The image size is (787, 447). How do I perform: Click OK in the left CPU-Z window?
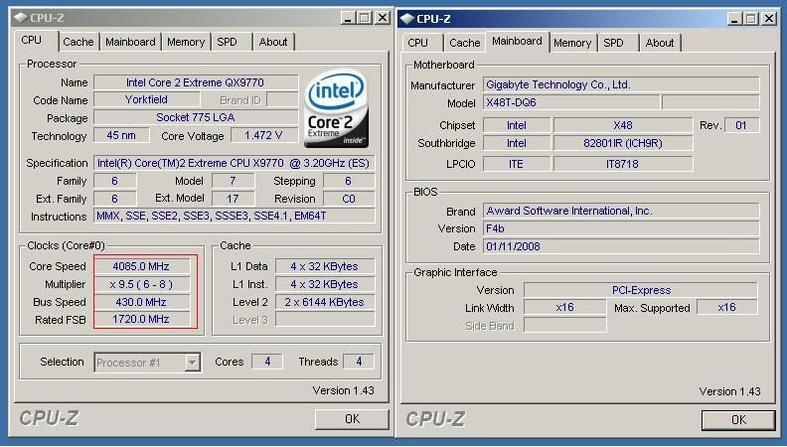[352, 419]
